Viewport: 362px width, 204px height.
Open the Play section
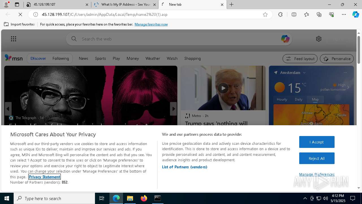tap(116, 58)
